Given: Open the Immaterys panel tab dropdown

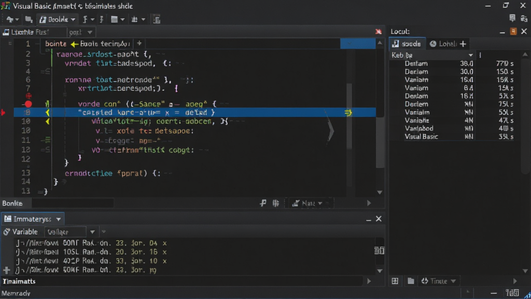Looking at the screenshot, I should click(x=59, y=220).
